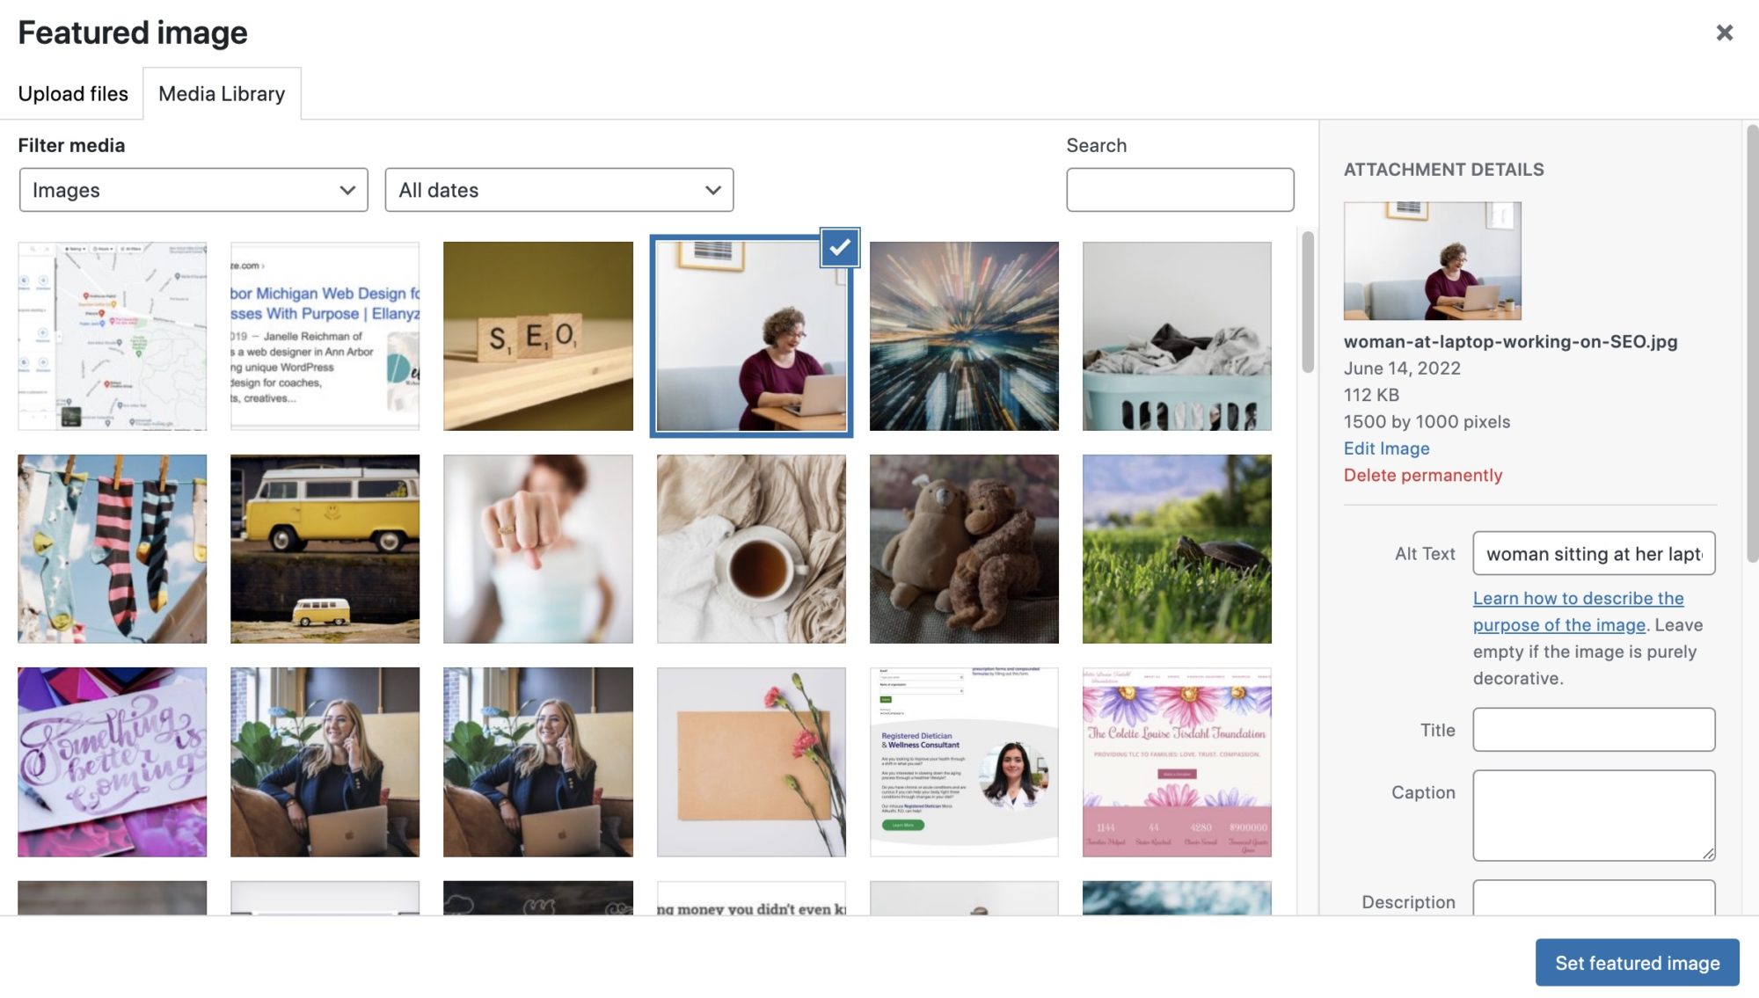Select the abstract light rays thumbnail
This screenshot has height=998, width=1759.
pos(963,335)
